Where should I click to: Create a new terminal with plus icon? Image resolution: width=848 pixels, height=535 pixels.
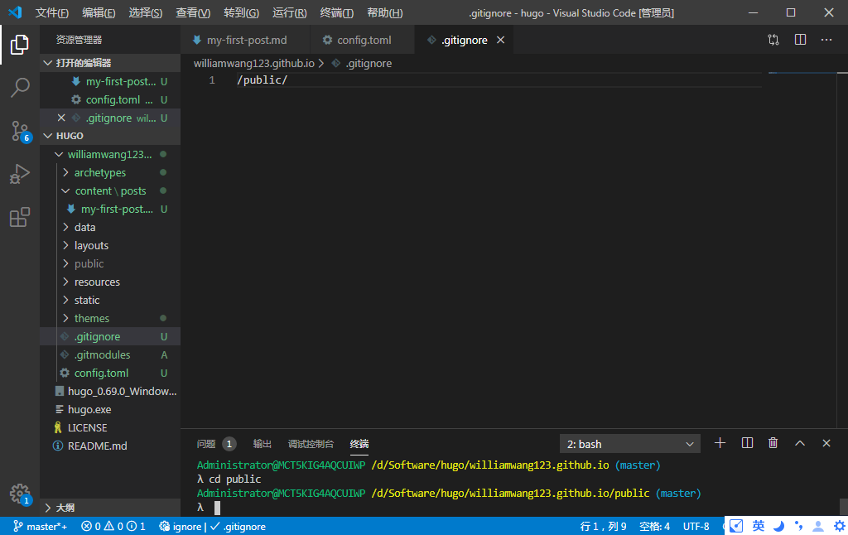pos(720,443)
